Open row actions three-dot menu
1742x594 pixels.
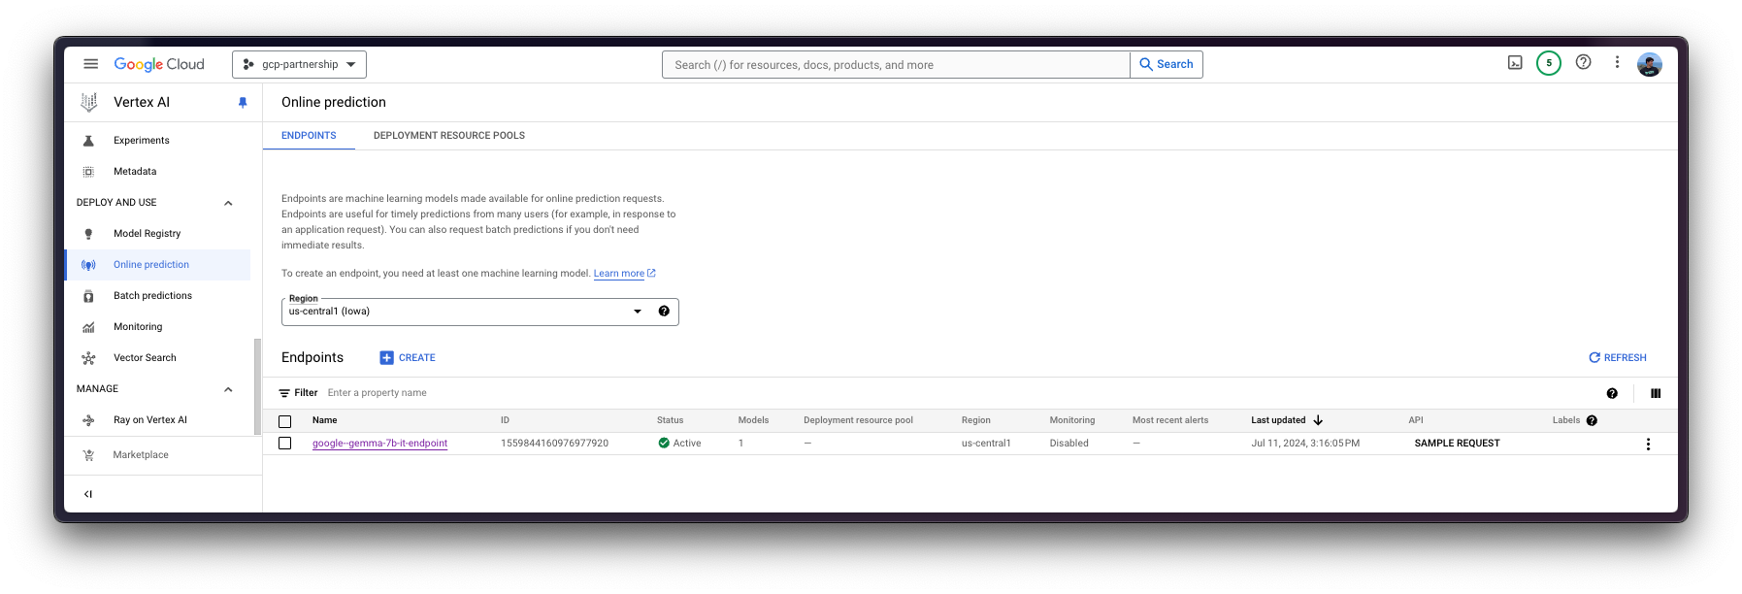coord(1648,445)
